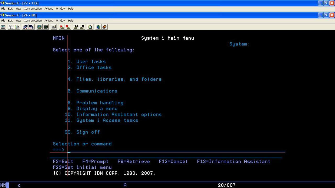This screenshot has height=188, width=335.
Task: Stop macro recording with the red square icon
Action: [x=68, y=27]
